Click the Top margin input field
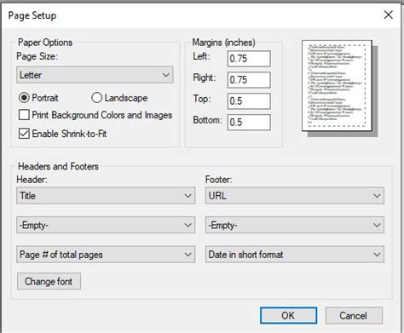Screen dimensions: 404x333 click(249, 101)
